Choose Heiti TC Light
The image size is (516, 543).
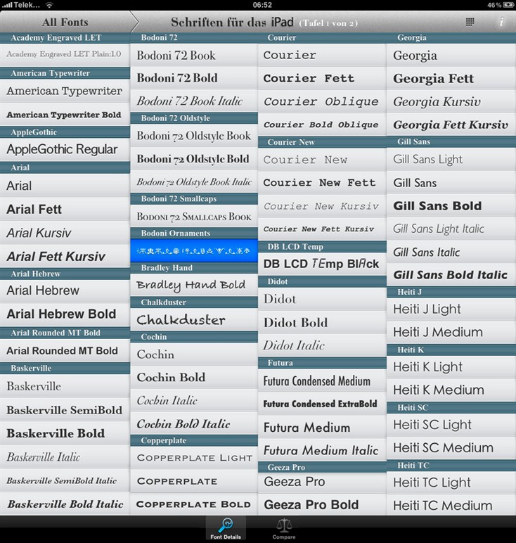click(x=451, y=483)
